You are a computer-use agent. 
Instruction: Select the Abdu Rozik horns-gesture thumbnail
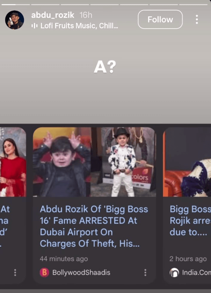62,162
